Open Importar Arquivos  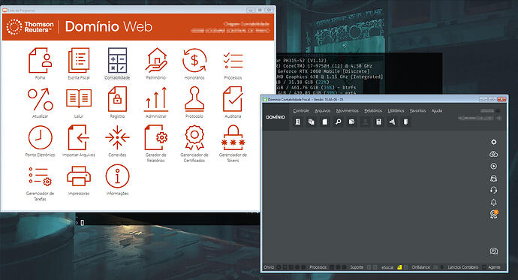[79, 137]
